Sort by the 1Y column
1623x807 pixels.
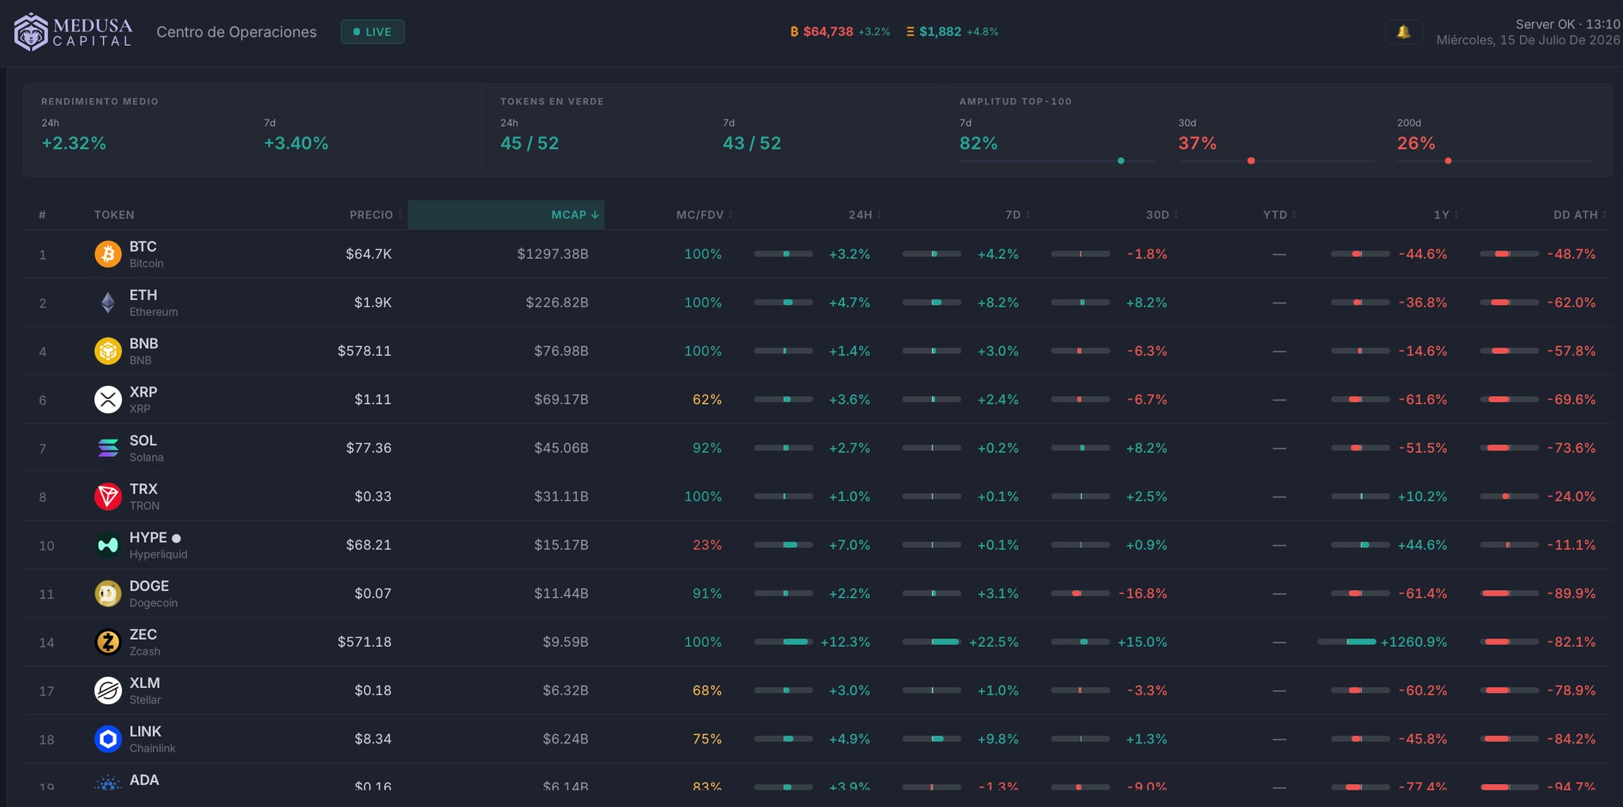click(x=1445, y=215)
